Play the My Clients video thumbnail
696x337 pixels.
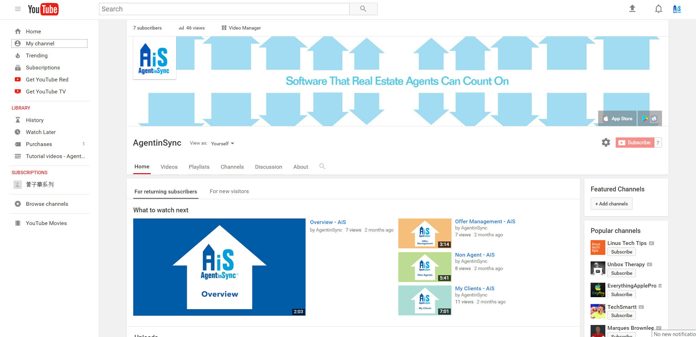pos(425,300)
